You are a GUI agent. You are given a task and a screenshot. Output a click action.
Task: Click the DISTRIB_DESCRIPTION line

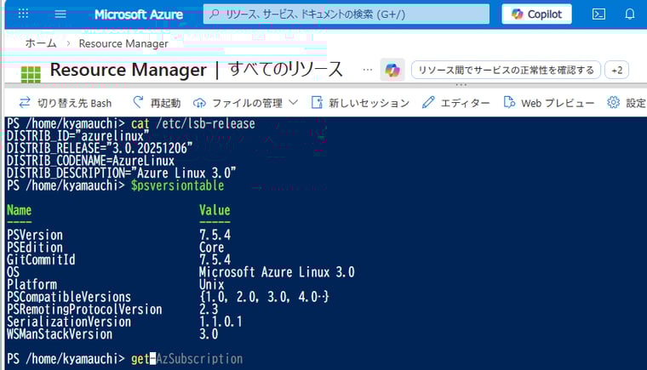(121, 174)
